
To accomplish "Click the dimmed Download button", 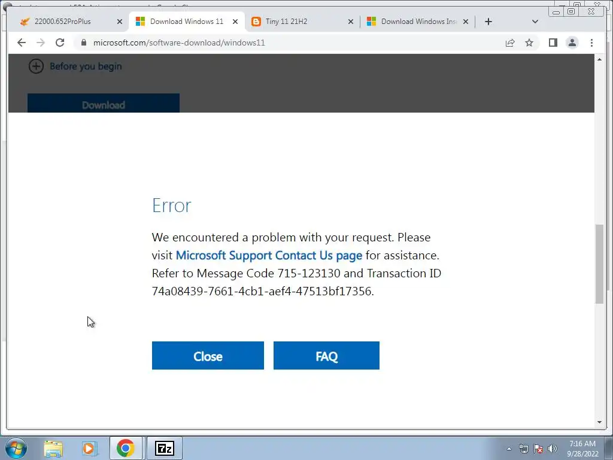I will click(x=104, y=103).
